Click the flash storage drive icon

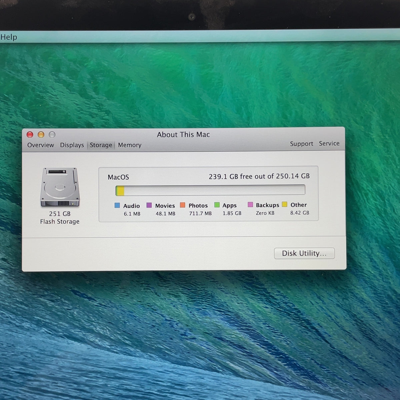tap(60, 187)
